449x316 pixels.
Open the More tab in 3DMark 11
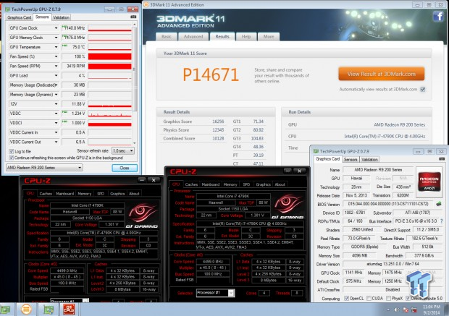pyautogui.click(x=268, y=37)
